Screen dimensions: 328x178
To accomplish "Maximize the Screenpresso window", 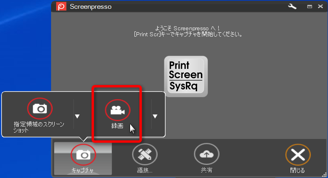I will click(309, 7).
